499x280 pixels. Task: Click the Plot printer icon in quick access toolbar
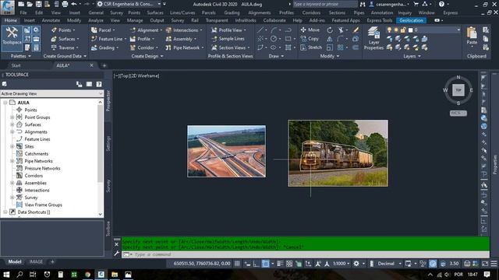(x=65, y=4)
